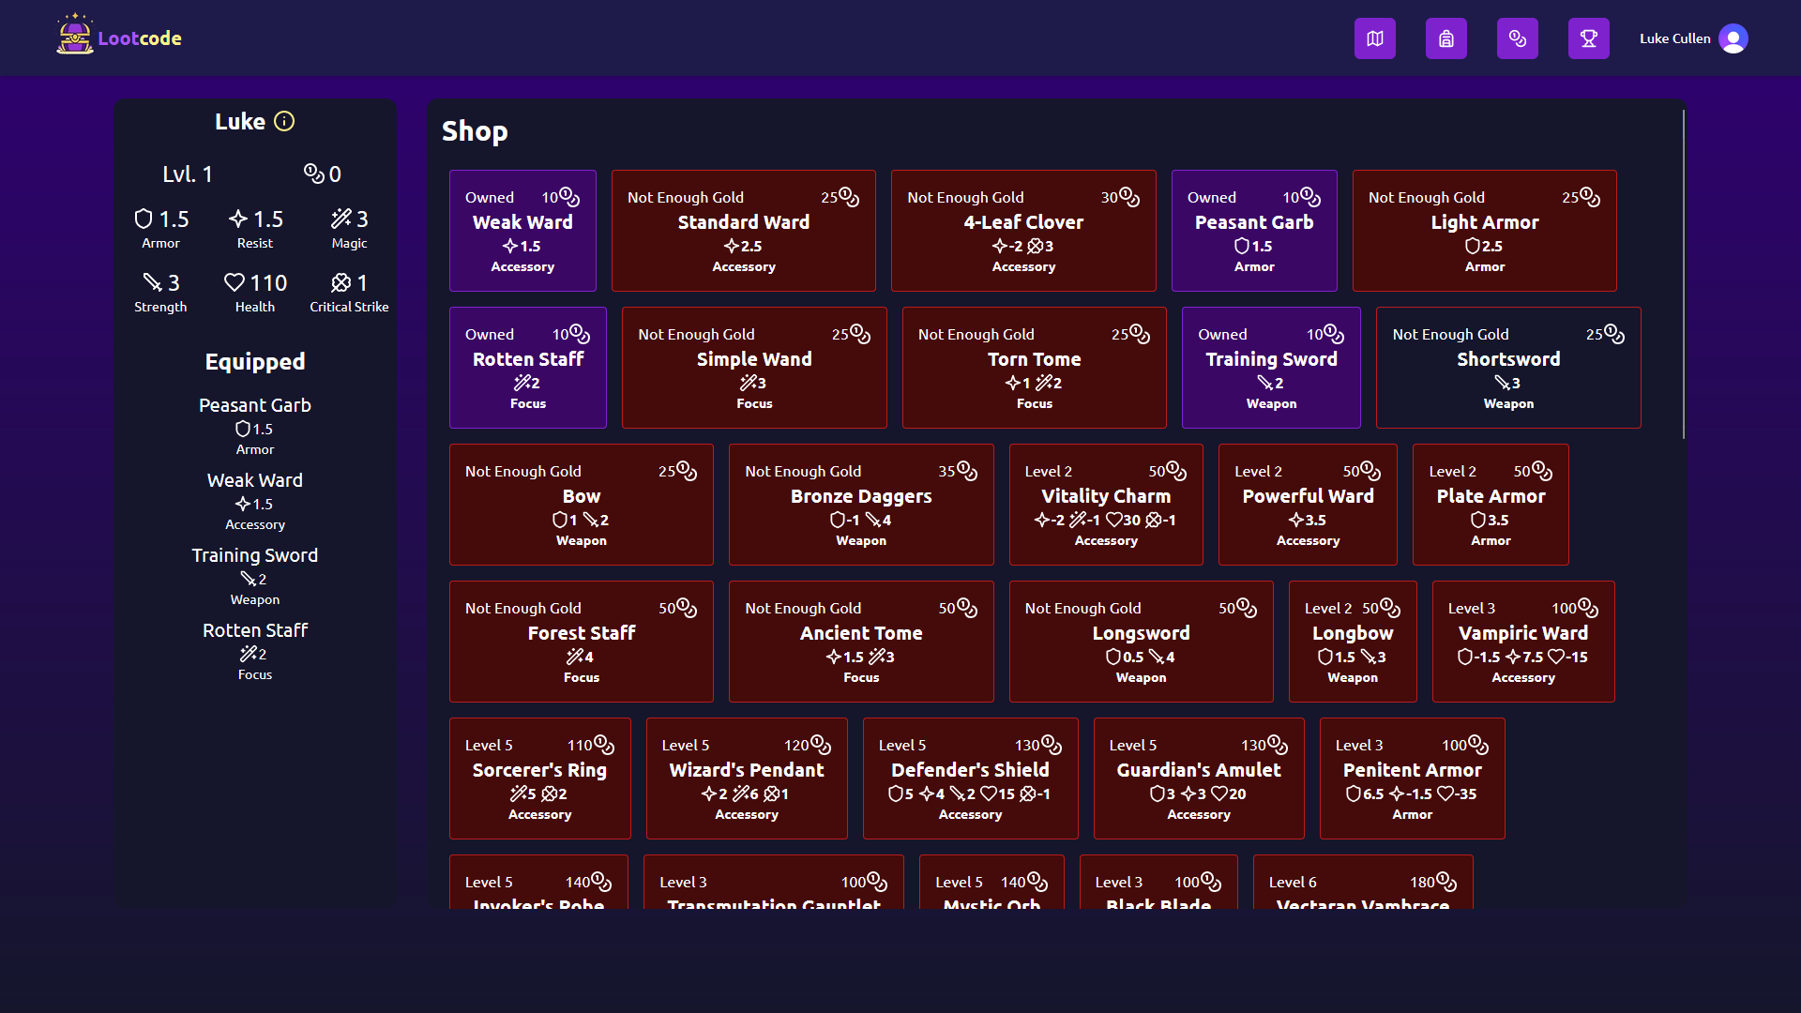Click the coins shop icon in header
The width and height of the screenshot is (1801, 1013).
1517,38
